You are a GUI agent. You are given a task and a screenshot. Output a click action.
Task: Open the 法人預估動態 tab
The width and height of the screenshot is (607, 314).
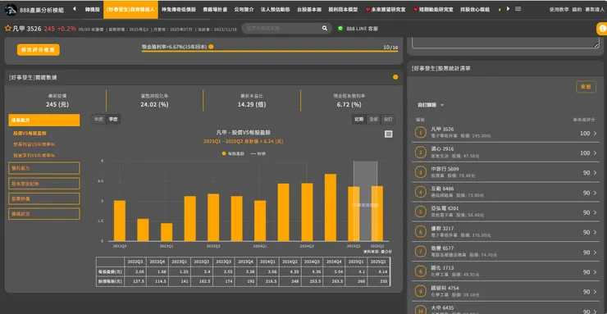[x=276, y=9]
